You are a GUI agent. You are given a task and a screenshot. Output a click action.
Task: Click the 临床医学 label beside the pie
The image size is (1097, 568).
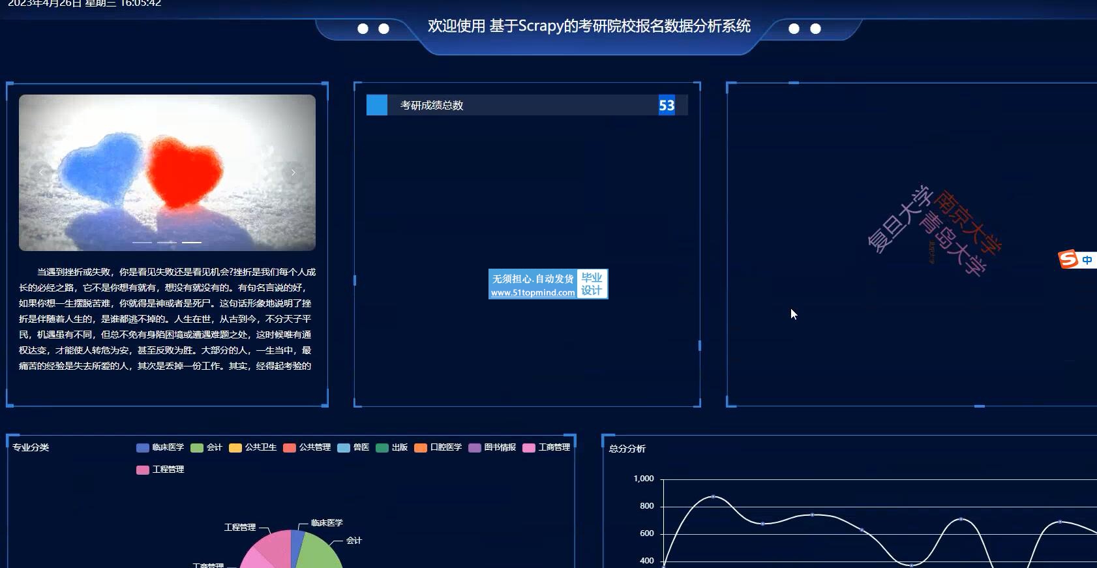327,523
